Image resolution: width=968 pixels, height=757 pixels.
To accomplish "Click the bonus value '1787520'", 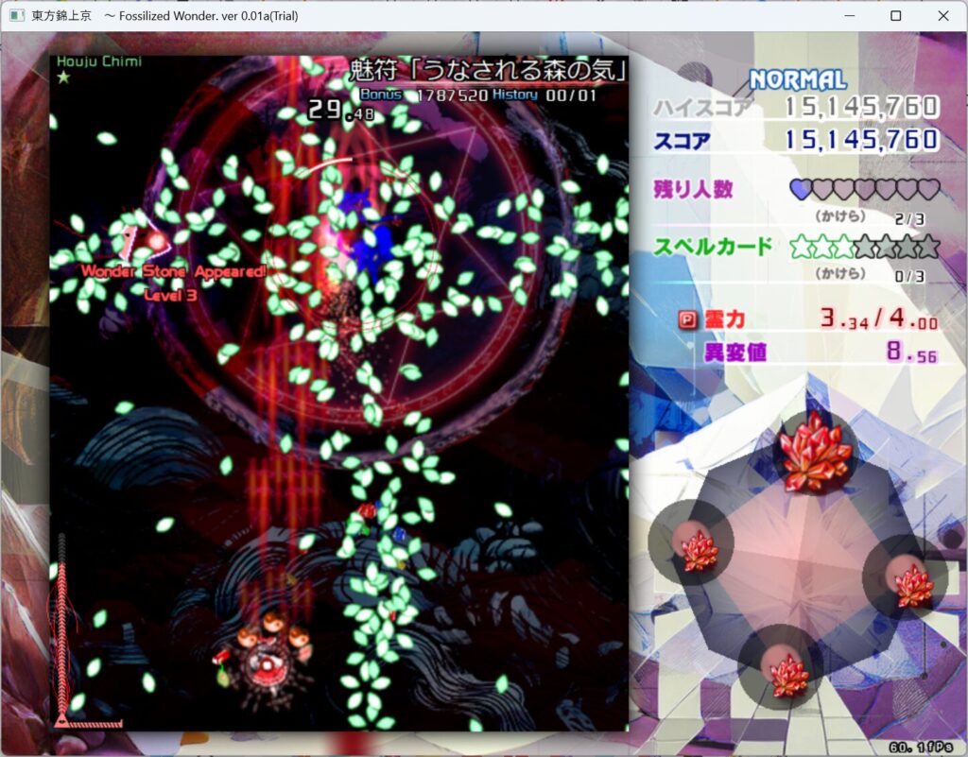I will coord(453,95).
